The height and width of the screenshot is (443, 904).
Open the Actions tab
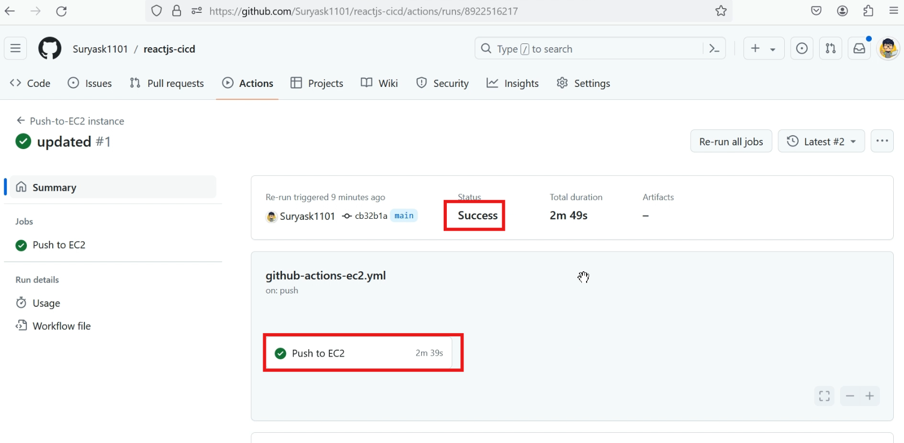pyautogui.click(x=248, y=83)
